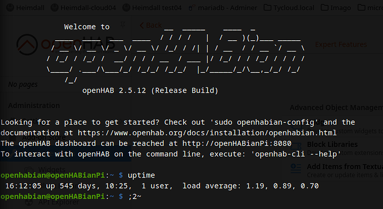Click the prompt line containing ';2~'
This screenshot has width=383, height=209.
71,197
